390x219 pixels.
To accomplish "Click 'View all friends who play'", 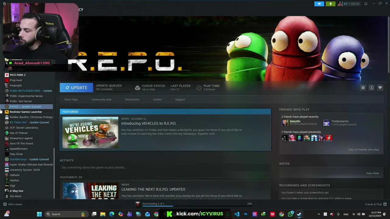I will click(363, 150).
